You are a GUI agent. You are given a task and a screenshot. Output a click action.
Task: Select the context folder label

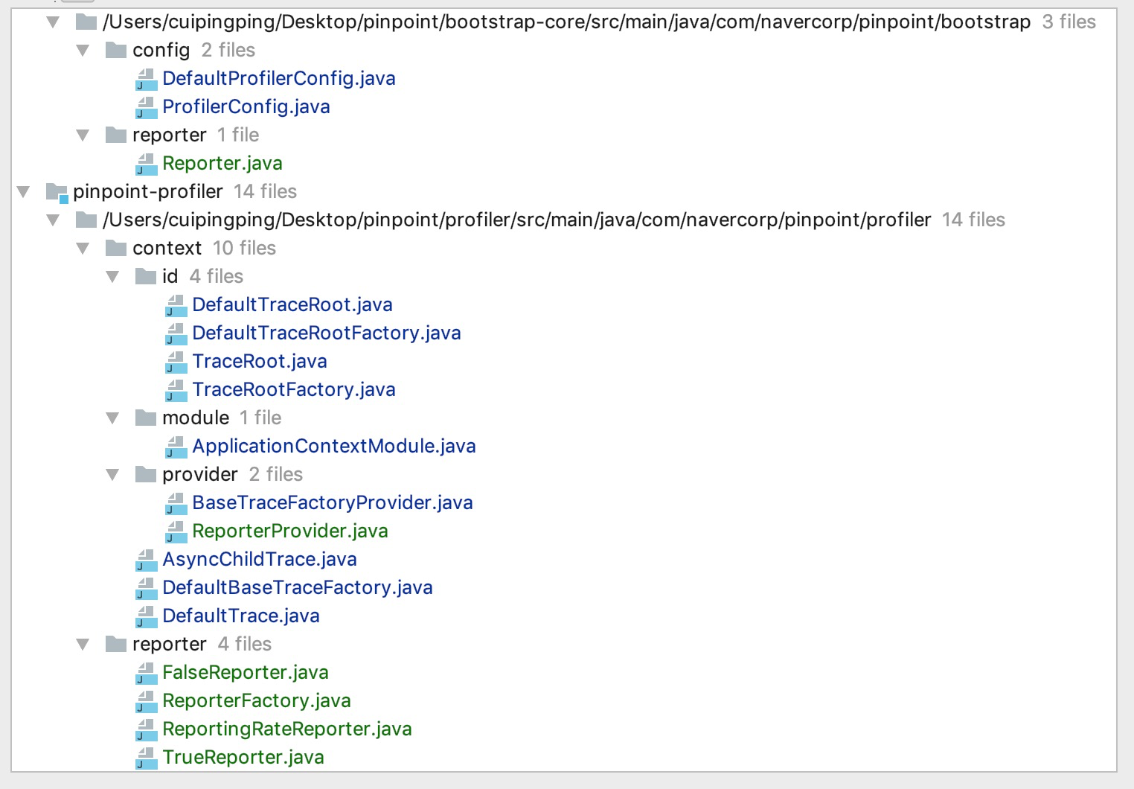pyautogui.click(x=167, y=248)
